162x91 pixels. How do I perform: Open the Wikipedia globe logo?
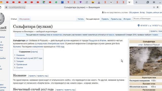click(2, 18)
